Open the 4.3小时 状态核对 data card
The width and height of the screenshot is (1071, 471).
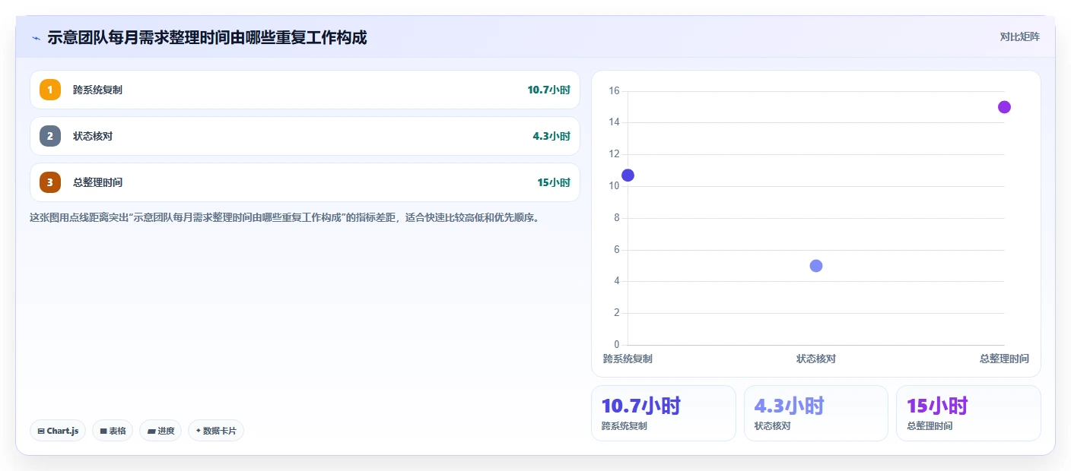[x=816, y=413]
